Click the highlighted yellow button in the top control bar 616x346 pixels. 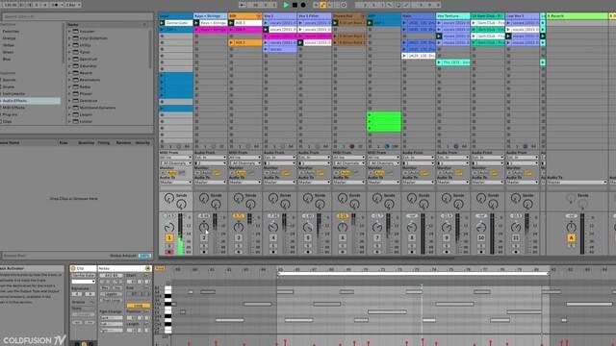pos(322,5)
